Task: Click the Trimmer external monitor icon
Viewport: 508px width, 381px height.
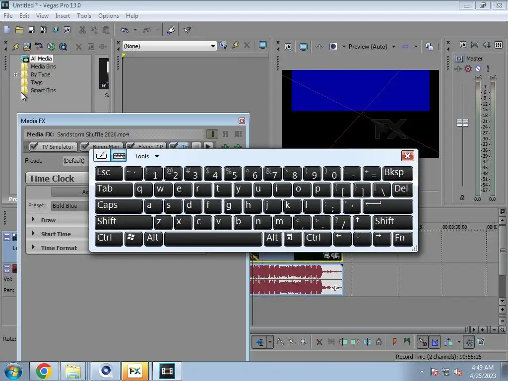Action: (263, 45)
